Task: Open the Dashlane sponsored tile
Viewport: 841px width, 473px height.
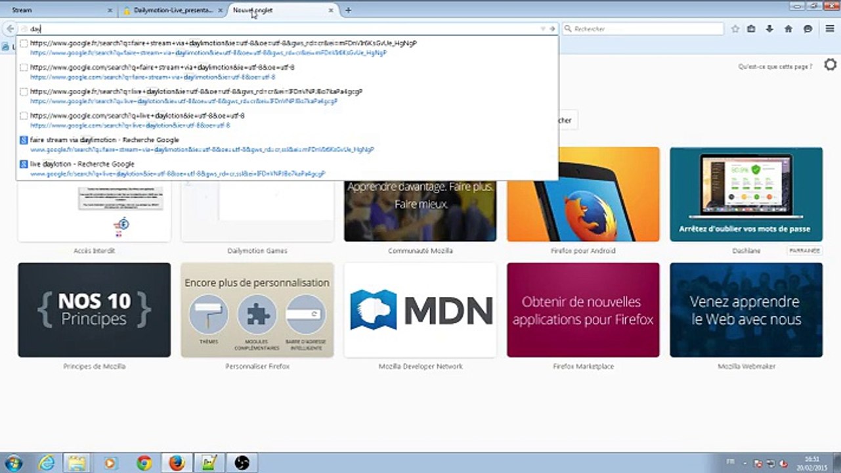Action: tap(746, 194)
